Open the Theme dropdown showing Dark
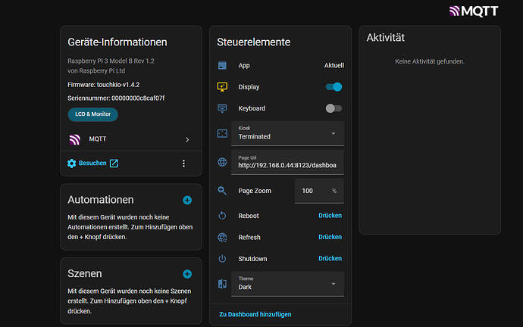This screenshot has width=523, height=327. click(286, 284)
